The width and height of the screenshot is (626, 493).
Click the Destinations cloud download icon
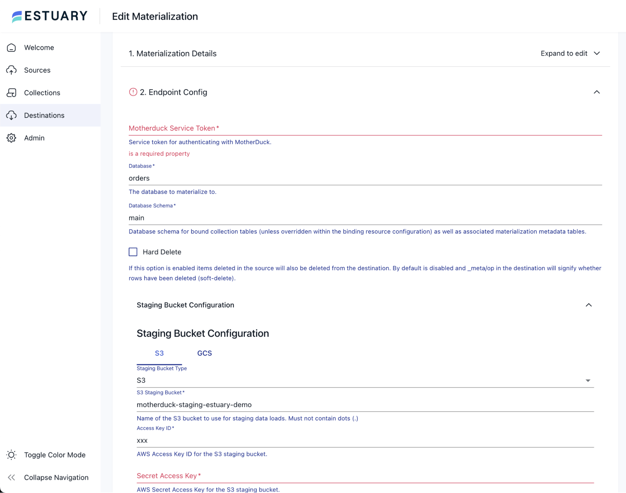tap(12, 115)
